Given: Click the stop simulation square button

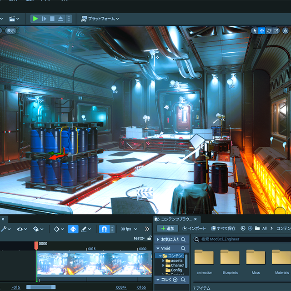Looking at the screenshot, I should [x=52, y=19].
